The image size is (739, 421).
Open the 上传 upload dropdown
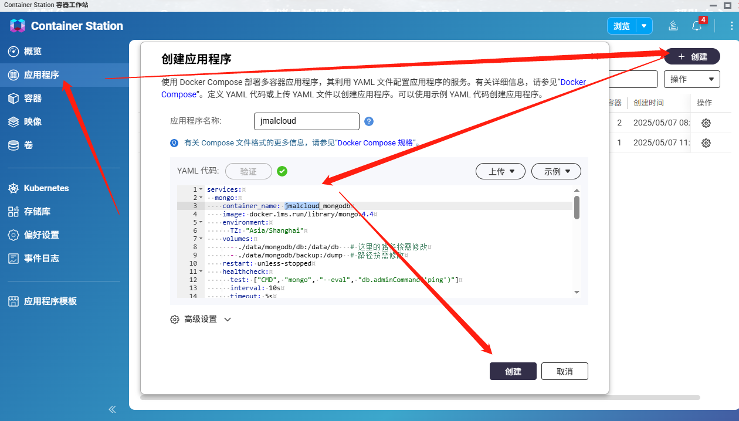click(500, 171)
